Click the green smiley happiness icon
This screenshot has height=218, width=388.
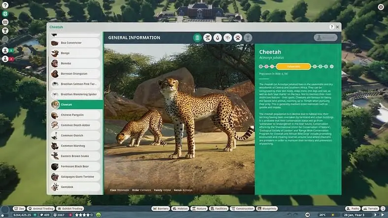coord(98,215)
